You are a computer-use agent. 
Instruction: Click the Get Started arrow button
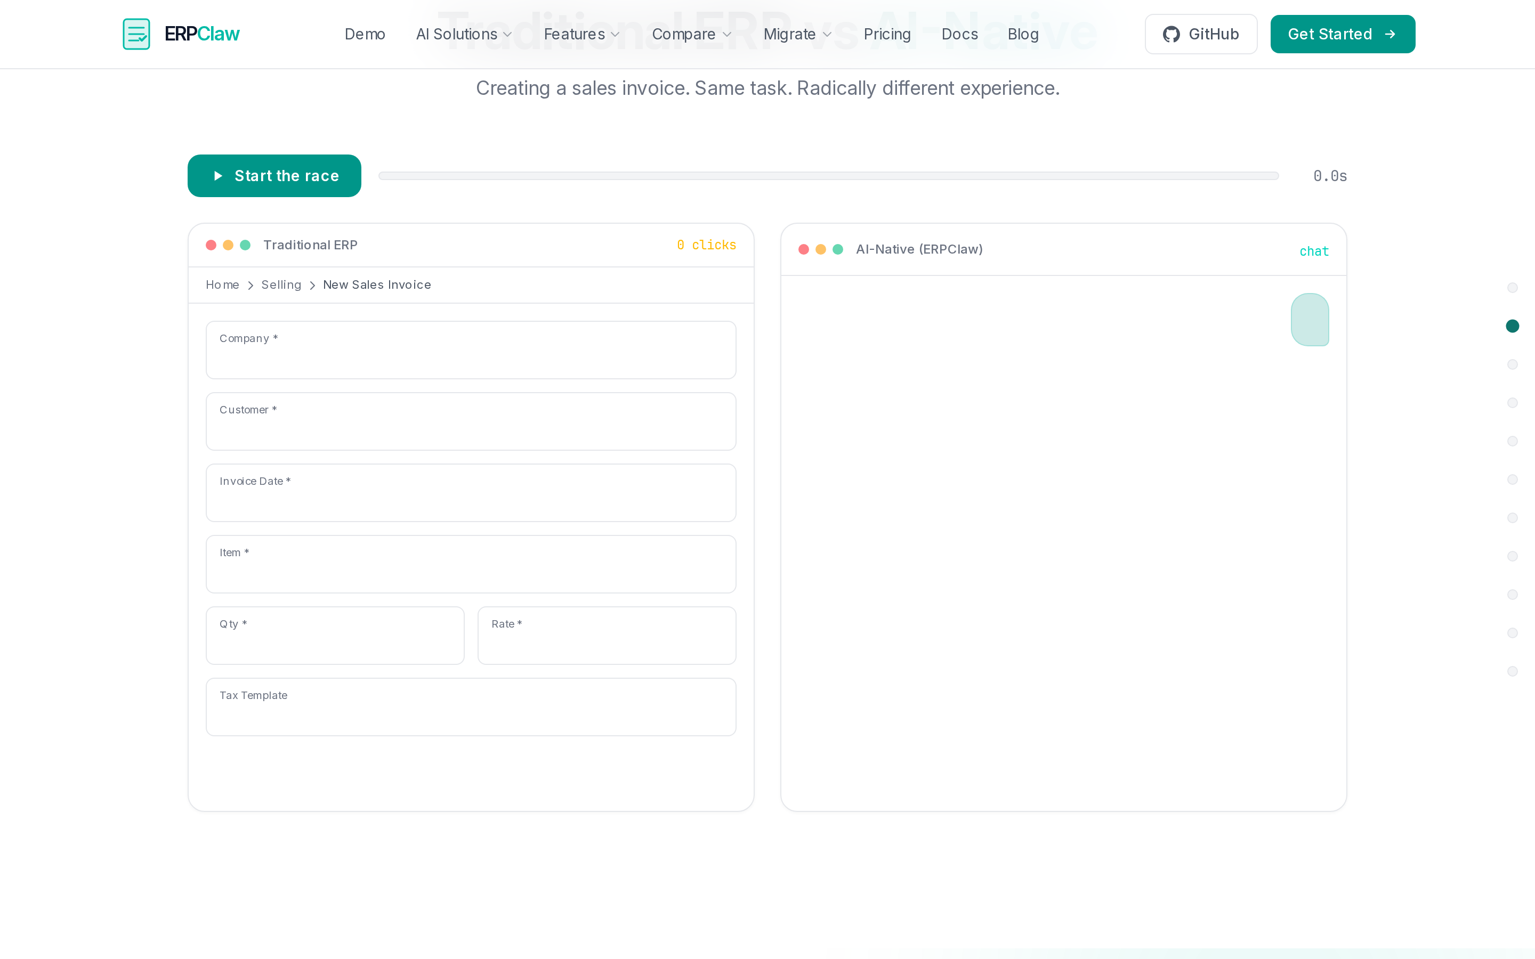coord(1342,34)
